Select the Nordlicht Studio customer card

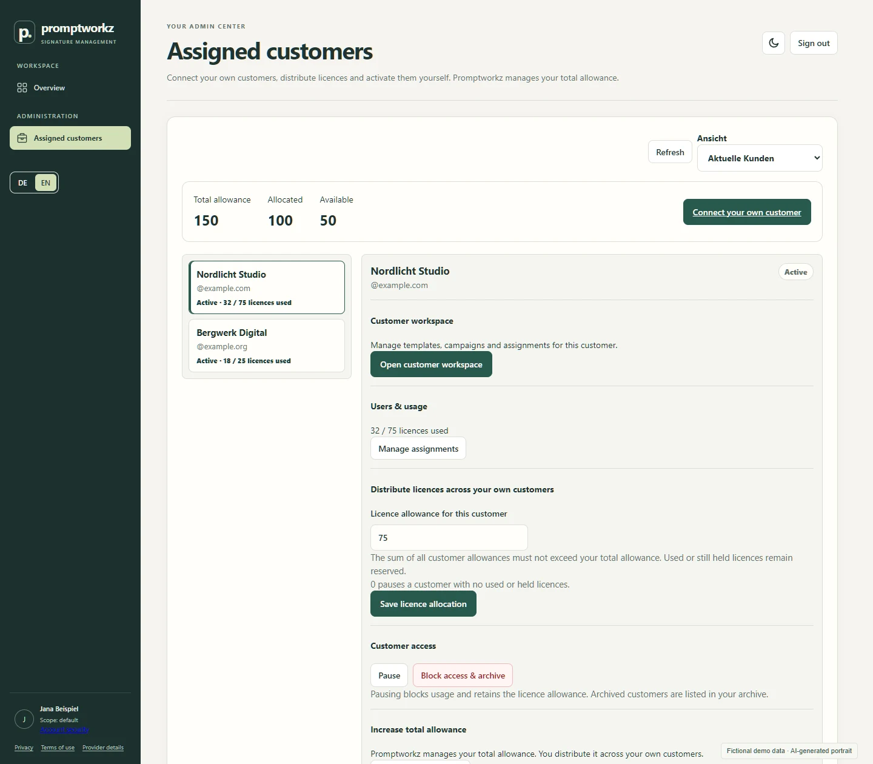pyautogui.click(x=267, y=287)
